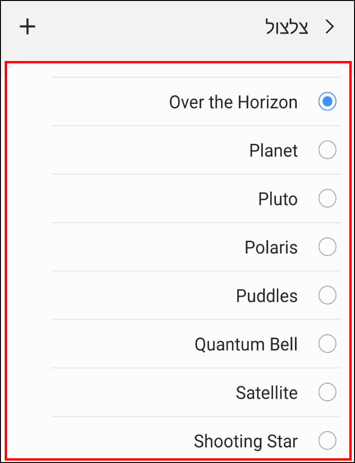Select the Satellite radio button
The image size is (355, 463).
point(327,392)
